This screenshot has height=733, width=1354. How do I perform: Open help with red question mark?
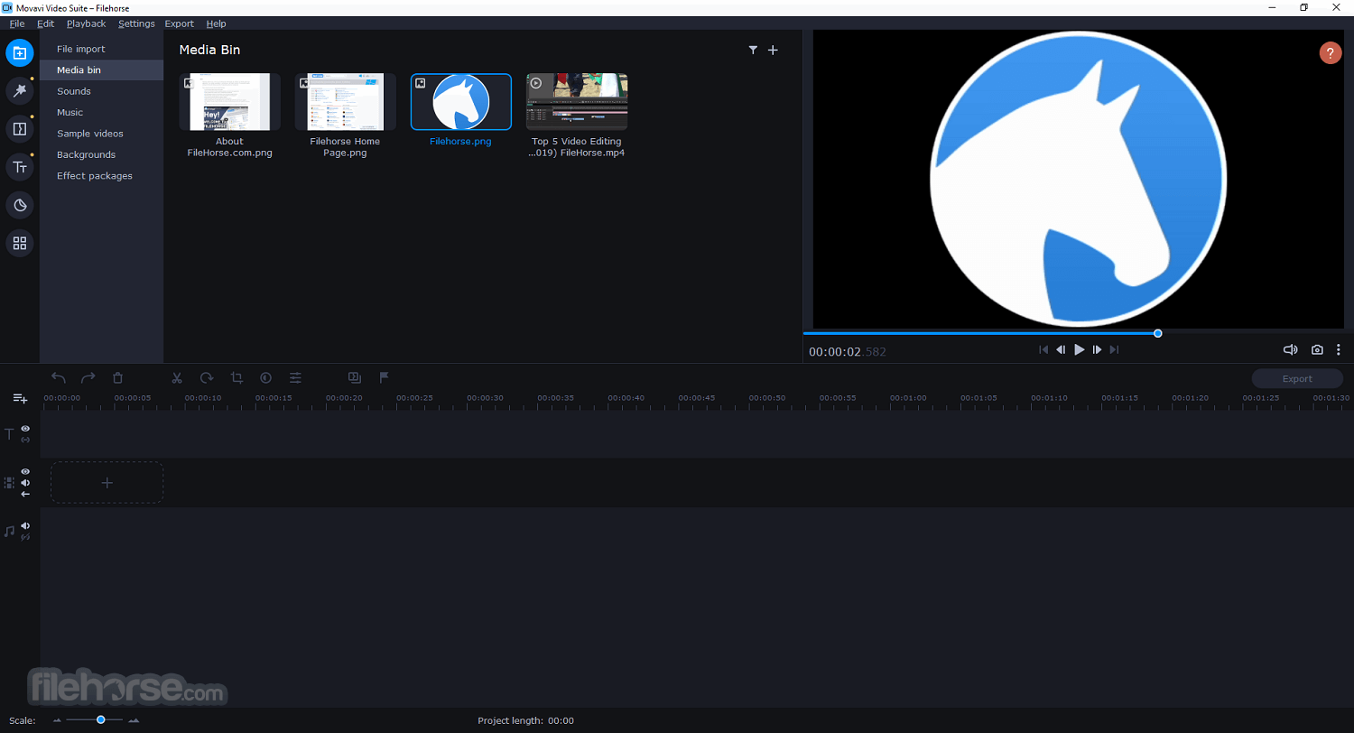coord(1331,53)
